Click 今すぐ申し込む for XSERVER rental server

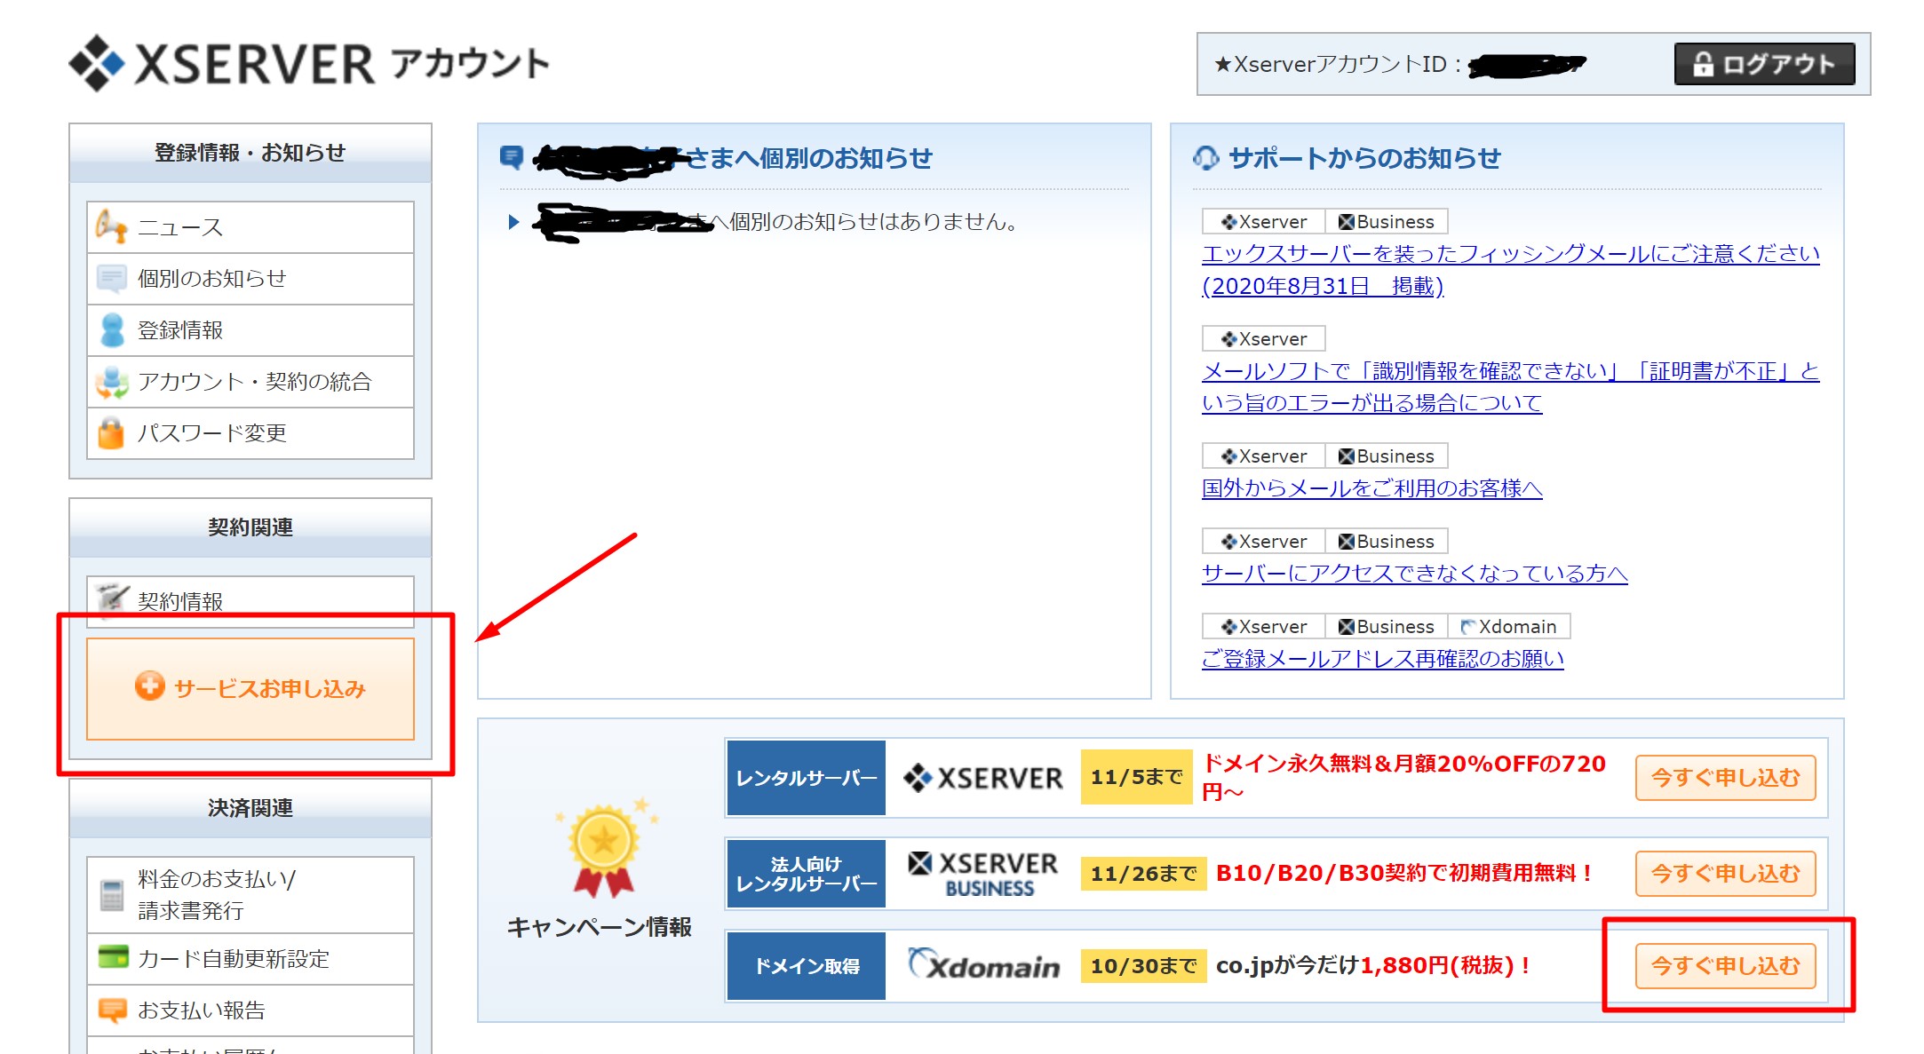tap(1725, 778)
